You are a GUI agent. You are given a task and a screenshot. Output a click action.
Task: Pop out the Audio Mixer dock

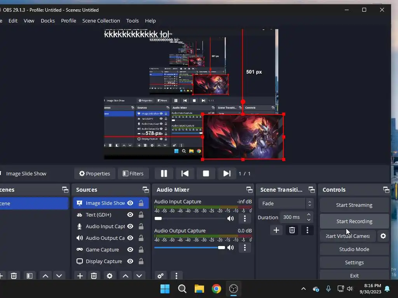(250, 190)
